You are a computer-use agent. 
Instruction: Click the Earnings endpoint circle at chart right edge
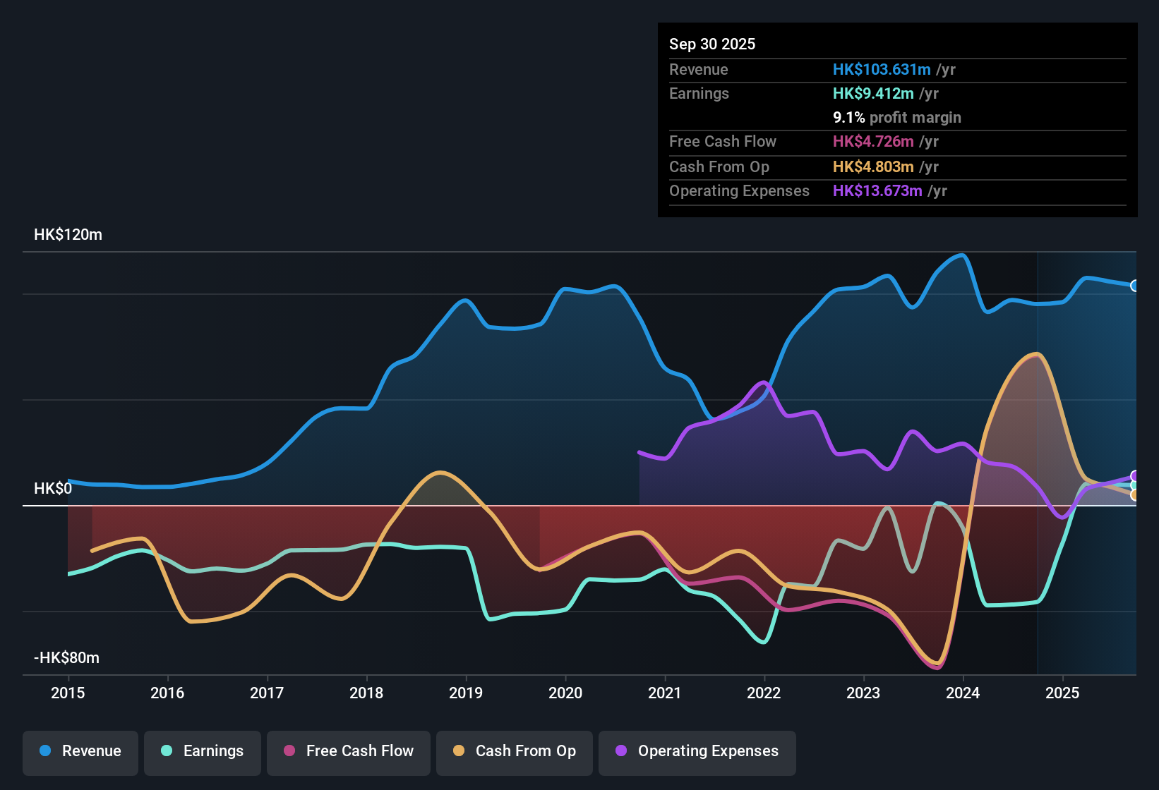click(1135, 485)
